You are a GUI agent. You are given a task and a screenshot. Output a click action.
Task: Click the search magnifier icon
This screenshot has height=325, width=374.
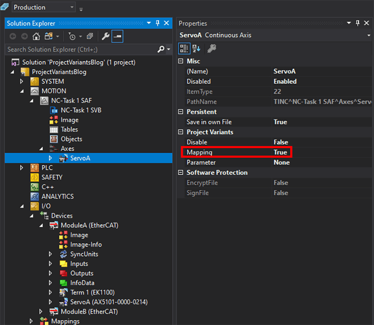(161, 49)
